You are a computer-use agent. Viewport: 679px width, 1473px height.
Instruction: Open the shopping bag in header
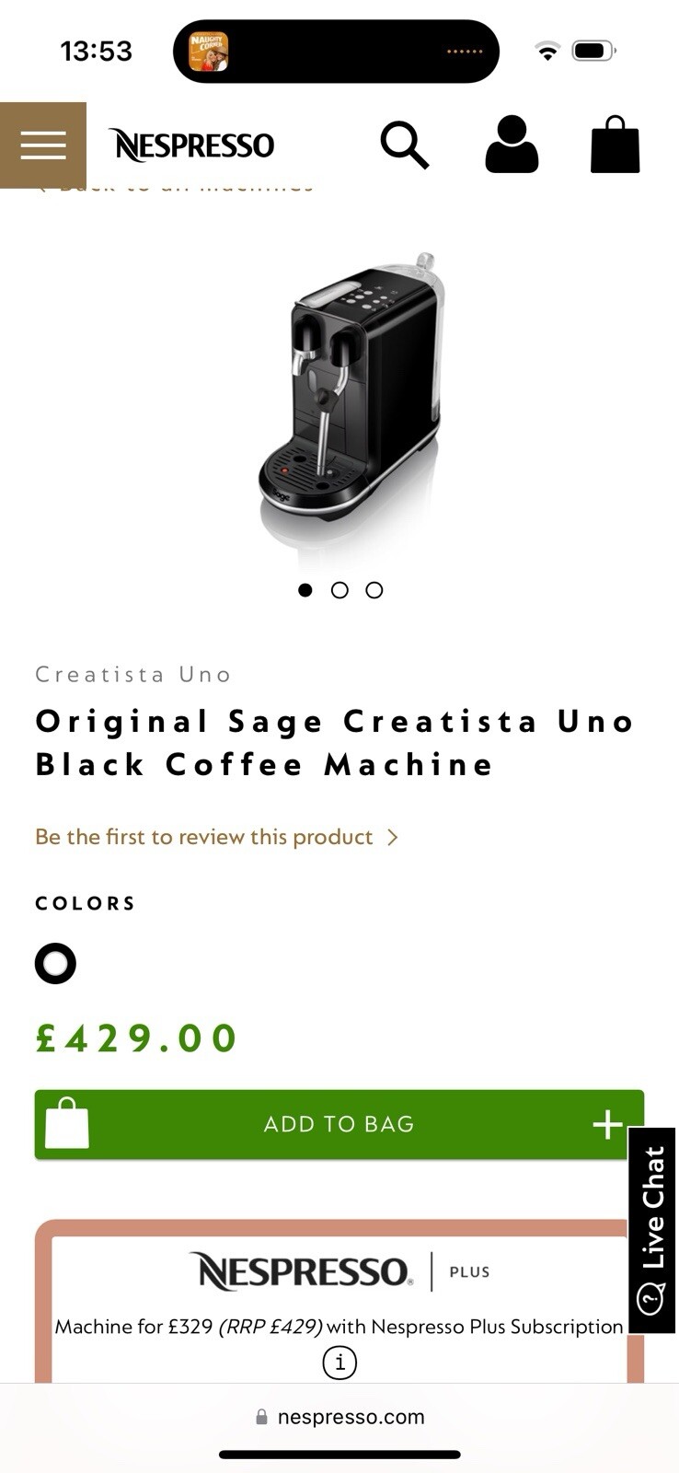click(615, 145)
